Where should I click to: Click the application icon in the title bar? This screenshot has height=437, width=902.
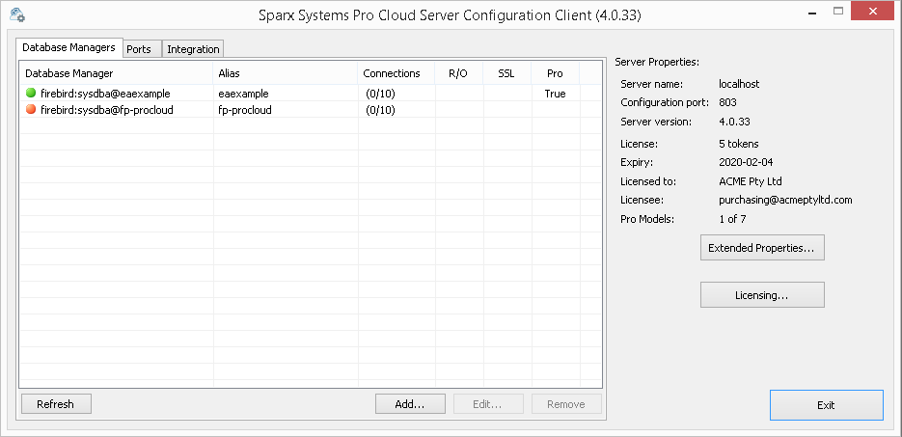17,14
